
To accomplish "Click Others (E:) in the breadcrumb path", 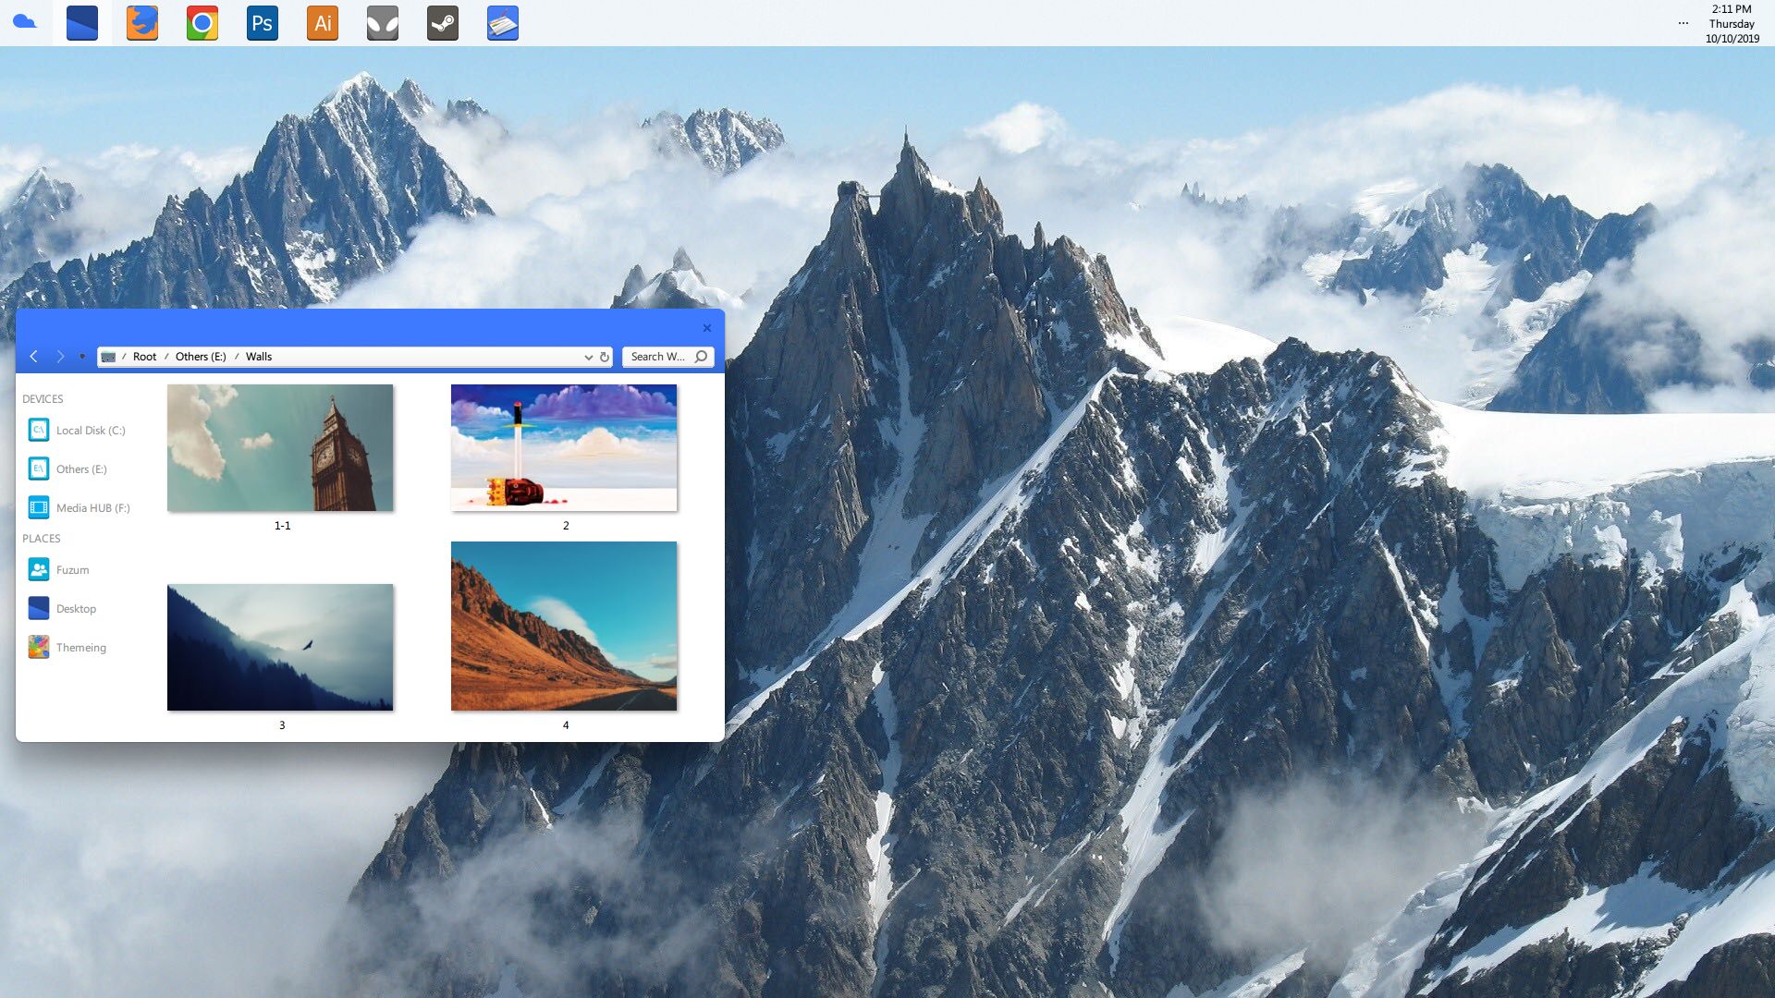I will pos(200,356).
